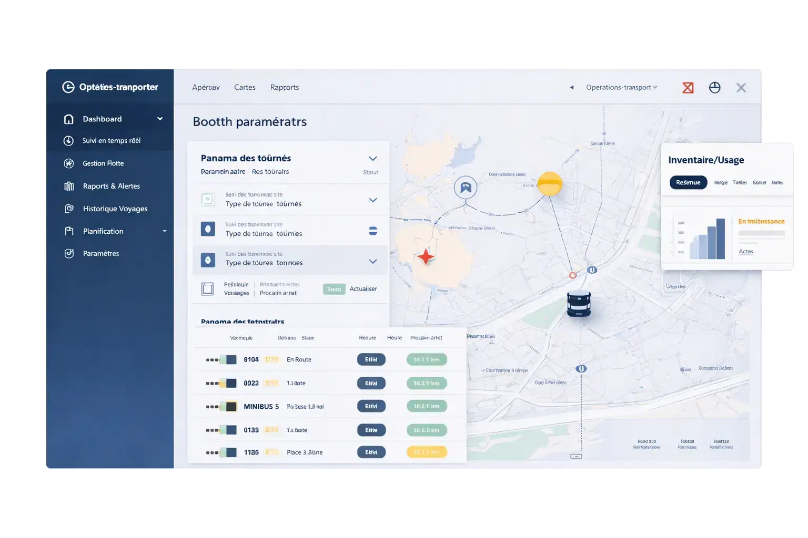Open the Operations-transport dropdown

point(621,87)
